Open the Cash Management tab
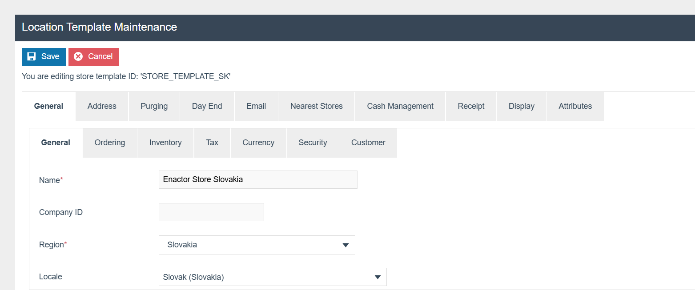The image size is (695, 290). click(x=400, y=106)
